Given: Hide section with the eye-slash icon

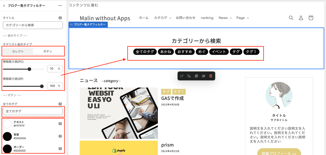Looking at the screenshot, I should click(203, 76).
